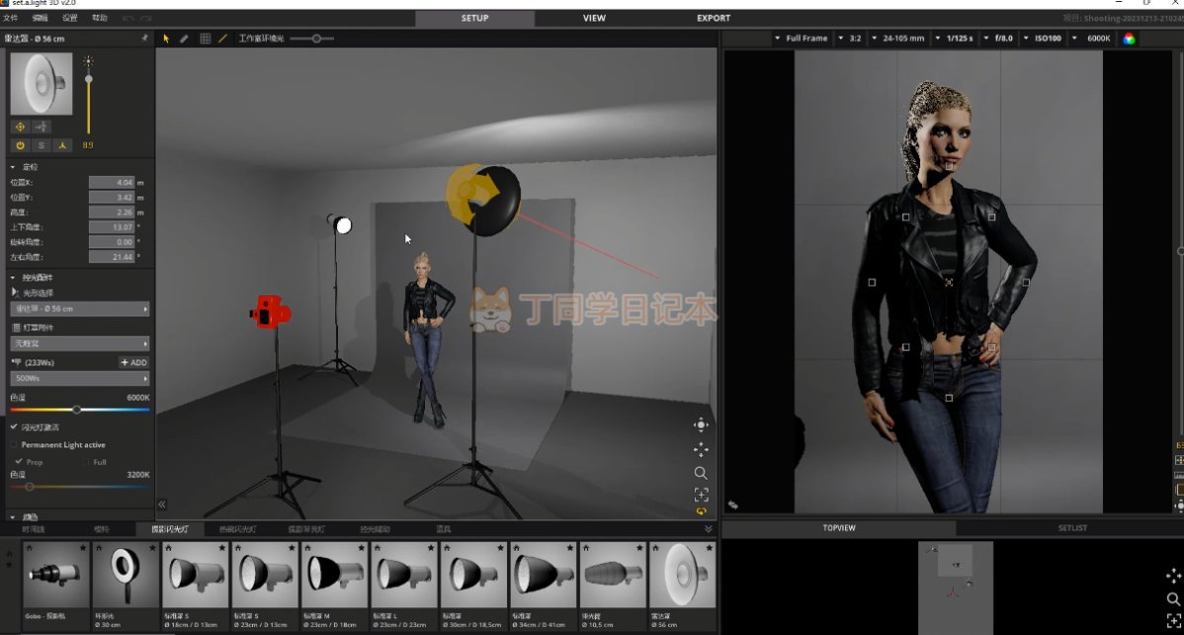The width and height of the screenshot is (1184, 635).
Task: Open the 500Ws power dropdown
Action: click(x=79, y=378)
